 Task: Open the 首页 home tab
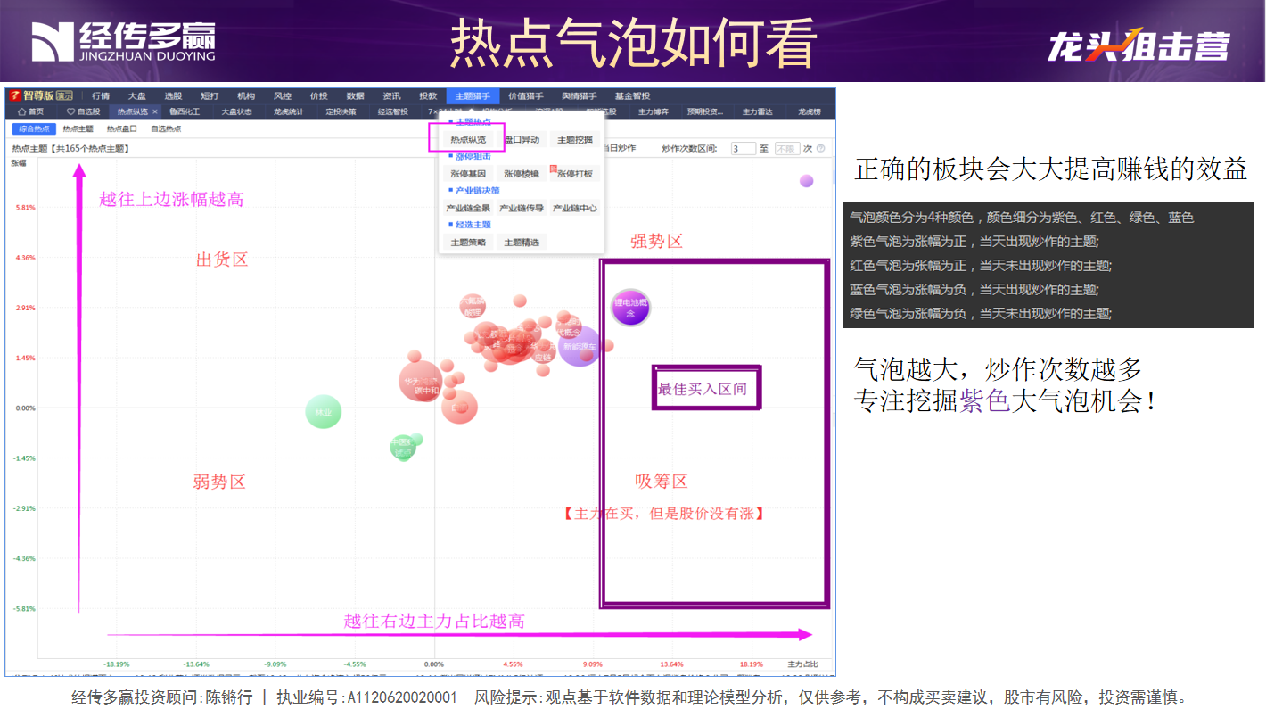pos(30,111)
